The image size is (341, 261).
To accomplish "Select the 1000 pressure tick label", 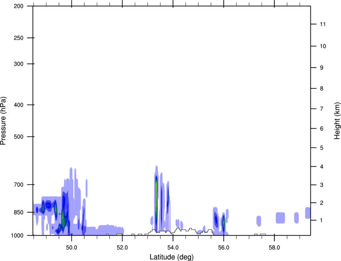I will 17,235.
